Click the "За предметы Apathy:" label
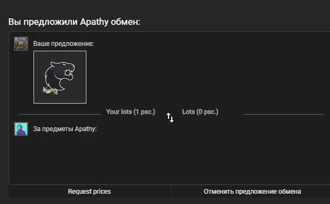 pyautogui.click(x=65, y=128)
